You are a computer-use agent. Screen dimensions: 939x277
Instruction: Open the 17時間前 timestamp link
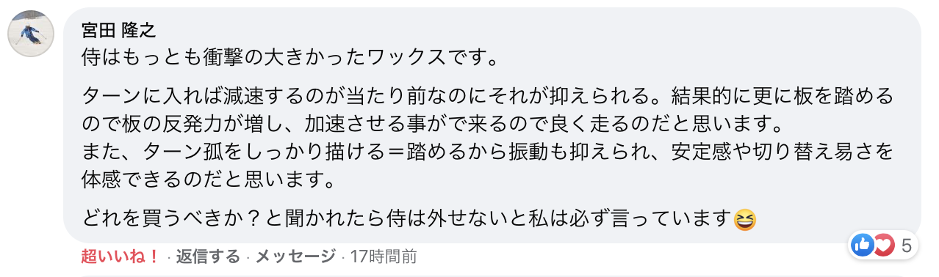coord(384,256)
